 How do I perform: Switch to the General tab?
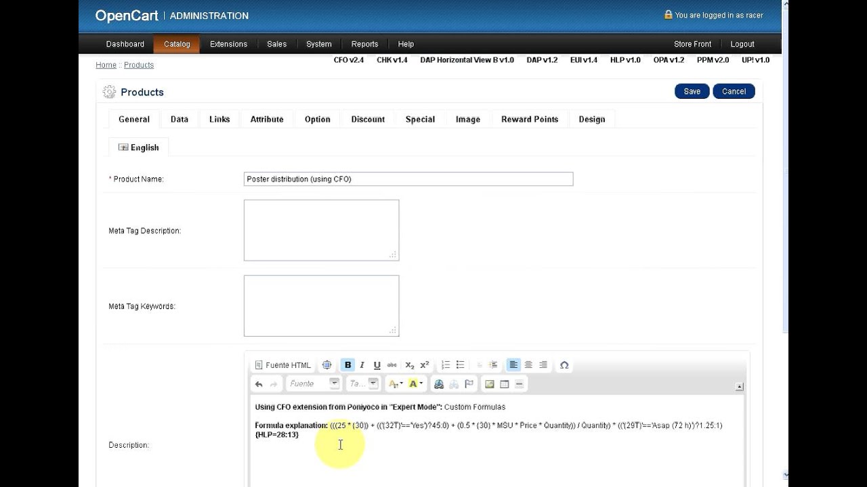pos(134,119)
